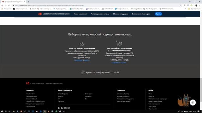This screenshot has width=202, height=113.
Task: Open the Блог Adobe footer link
Action: 89,94
